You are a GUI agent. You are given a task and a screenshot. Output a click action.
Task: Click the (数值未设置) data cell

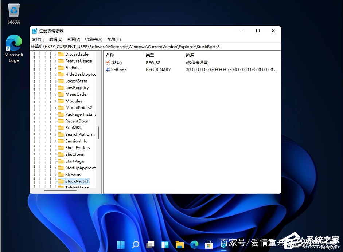tap(197, 63)
